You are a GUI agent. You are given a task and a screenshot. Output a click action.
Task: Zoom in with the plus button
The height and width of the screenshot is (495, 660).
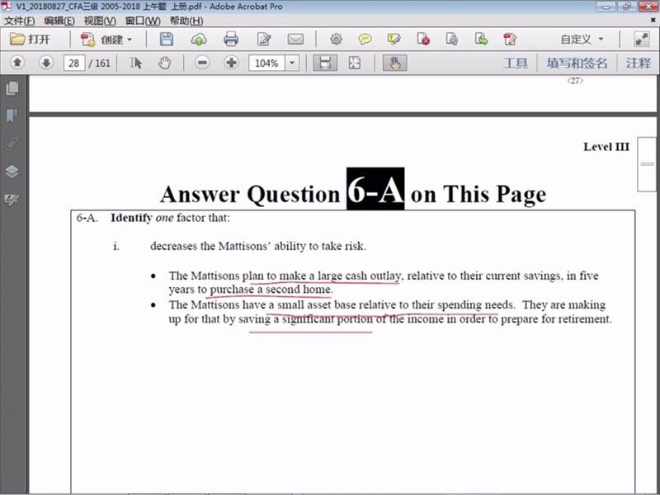[x=231, y=63]
